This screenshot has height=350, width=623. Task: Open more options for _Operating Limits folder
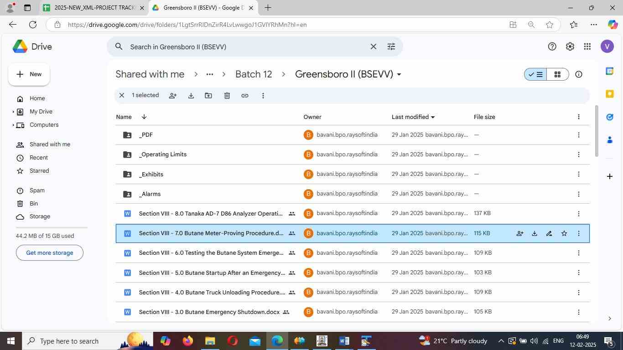(579, 154)
